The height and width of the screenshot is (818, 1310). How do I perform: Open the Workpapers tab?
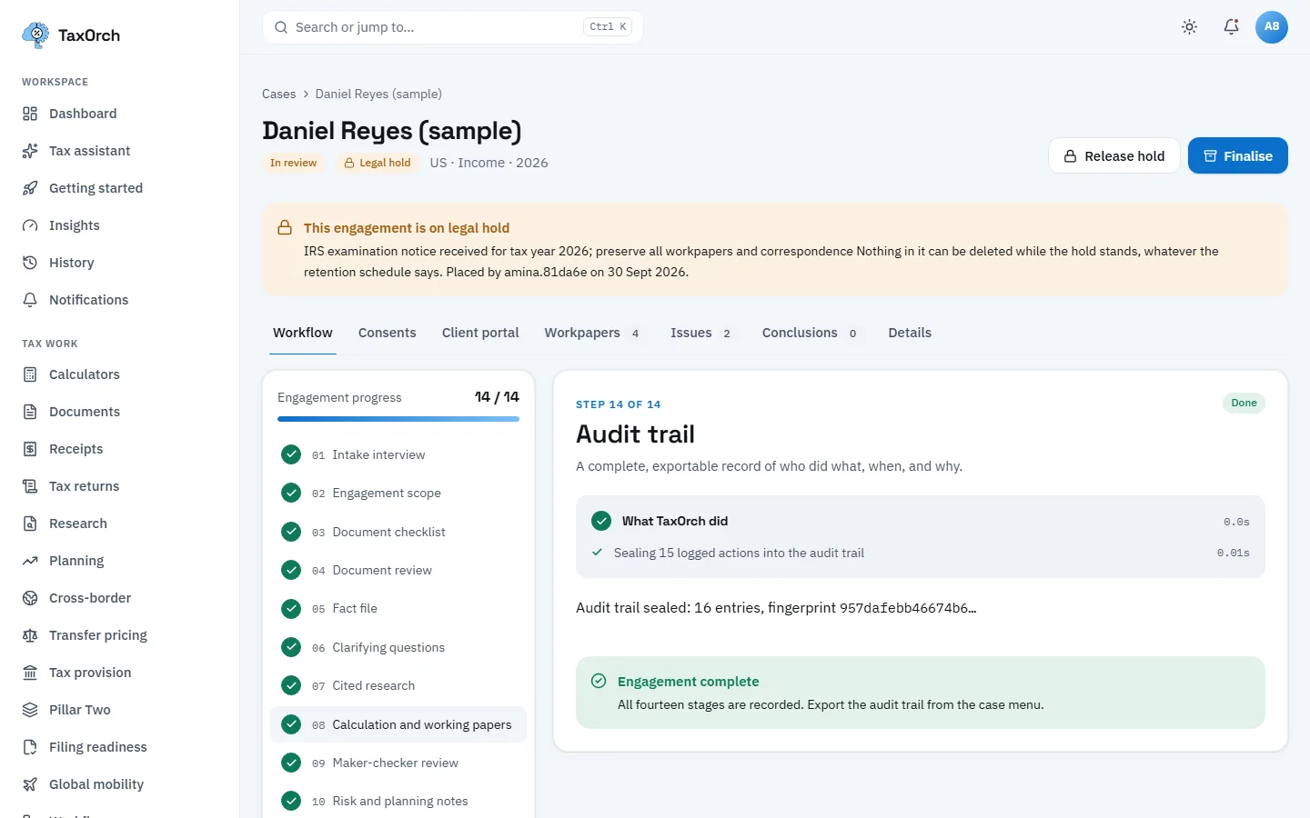pyautogui.click(x=593, y=333)
